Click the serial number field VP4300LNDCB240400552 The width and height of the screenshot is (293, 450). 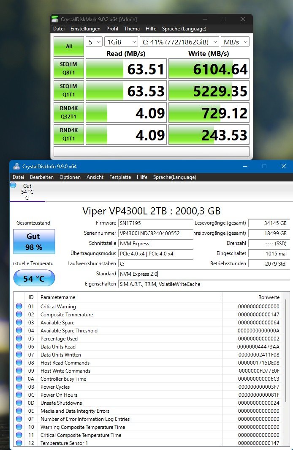pyautogui.click(x=155, y=233)
